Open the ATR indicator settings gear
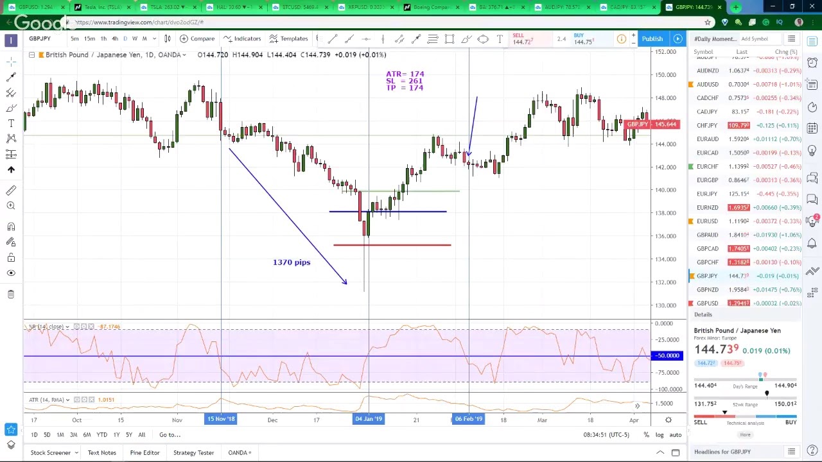This screenshot has height=462, width=822. click(85, 400)
